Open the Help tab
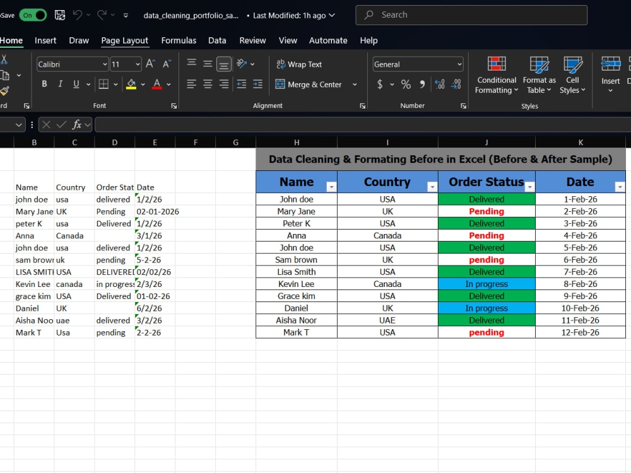 tap(369, 40)
